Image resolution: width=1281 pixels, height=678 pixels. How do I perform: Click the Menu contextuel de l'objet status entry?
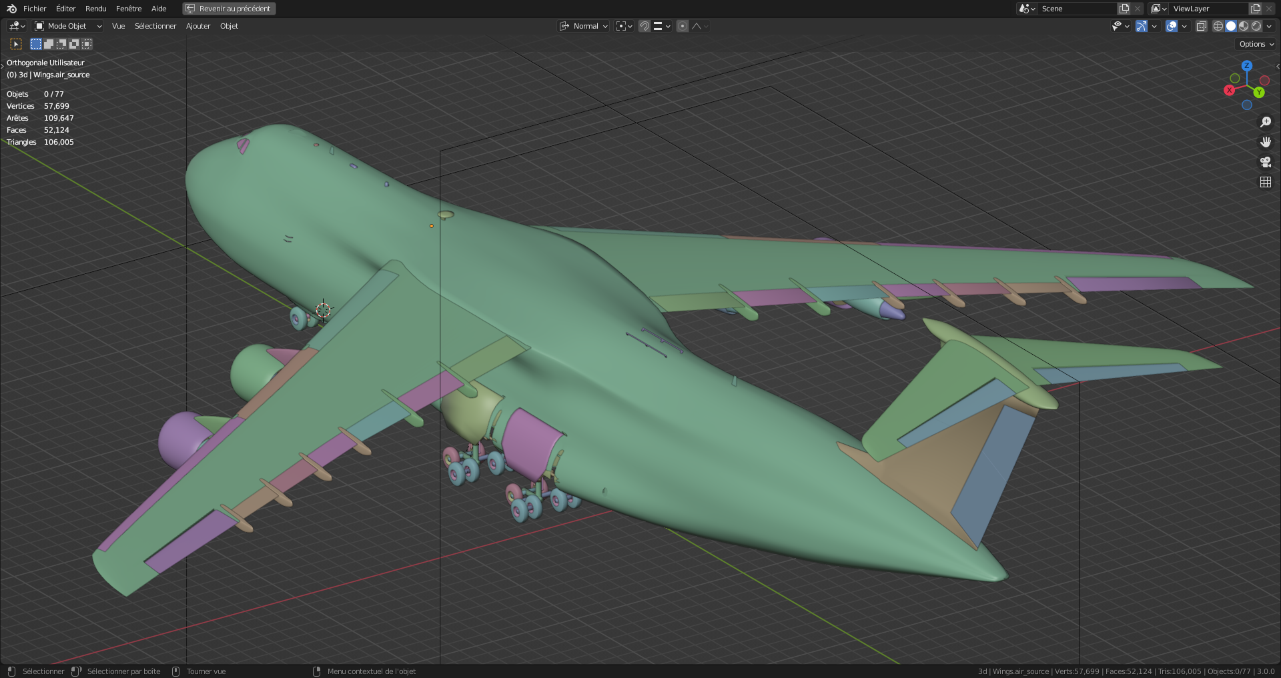click(372, 671)
